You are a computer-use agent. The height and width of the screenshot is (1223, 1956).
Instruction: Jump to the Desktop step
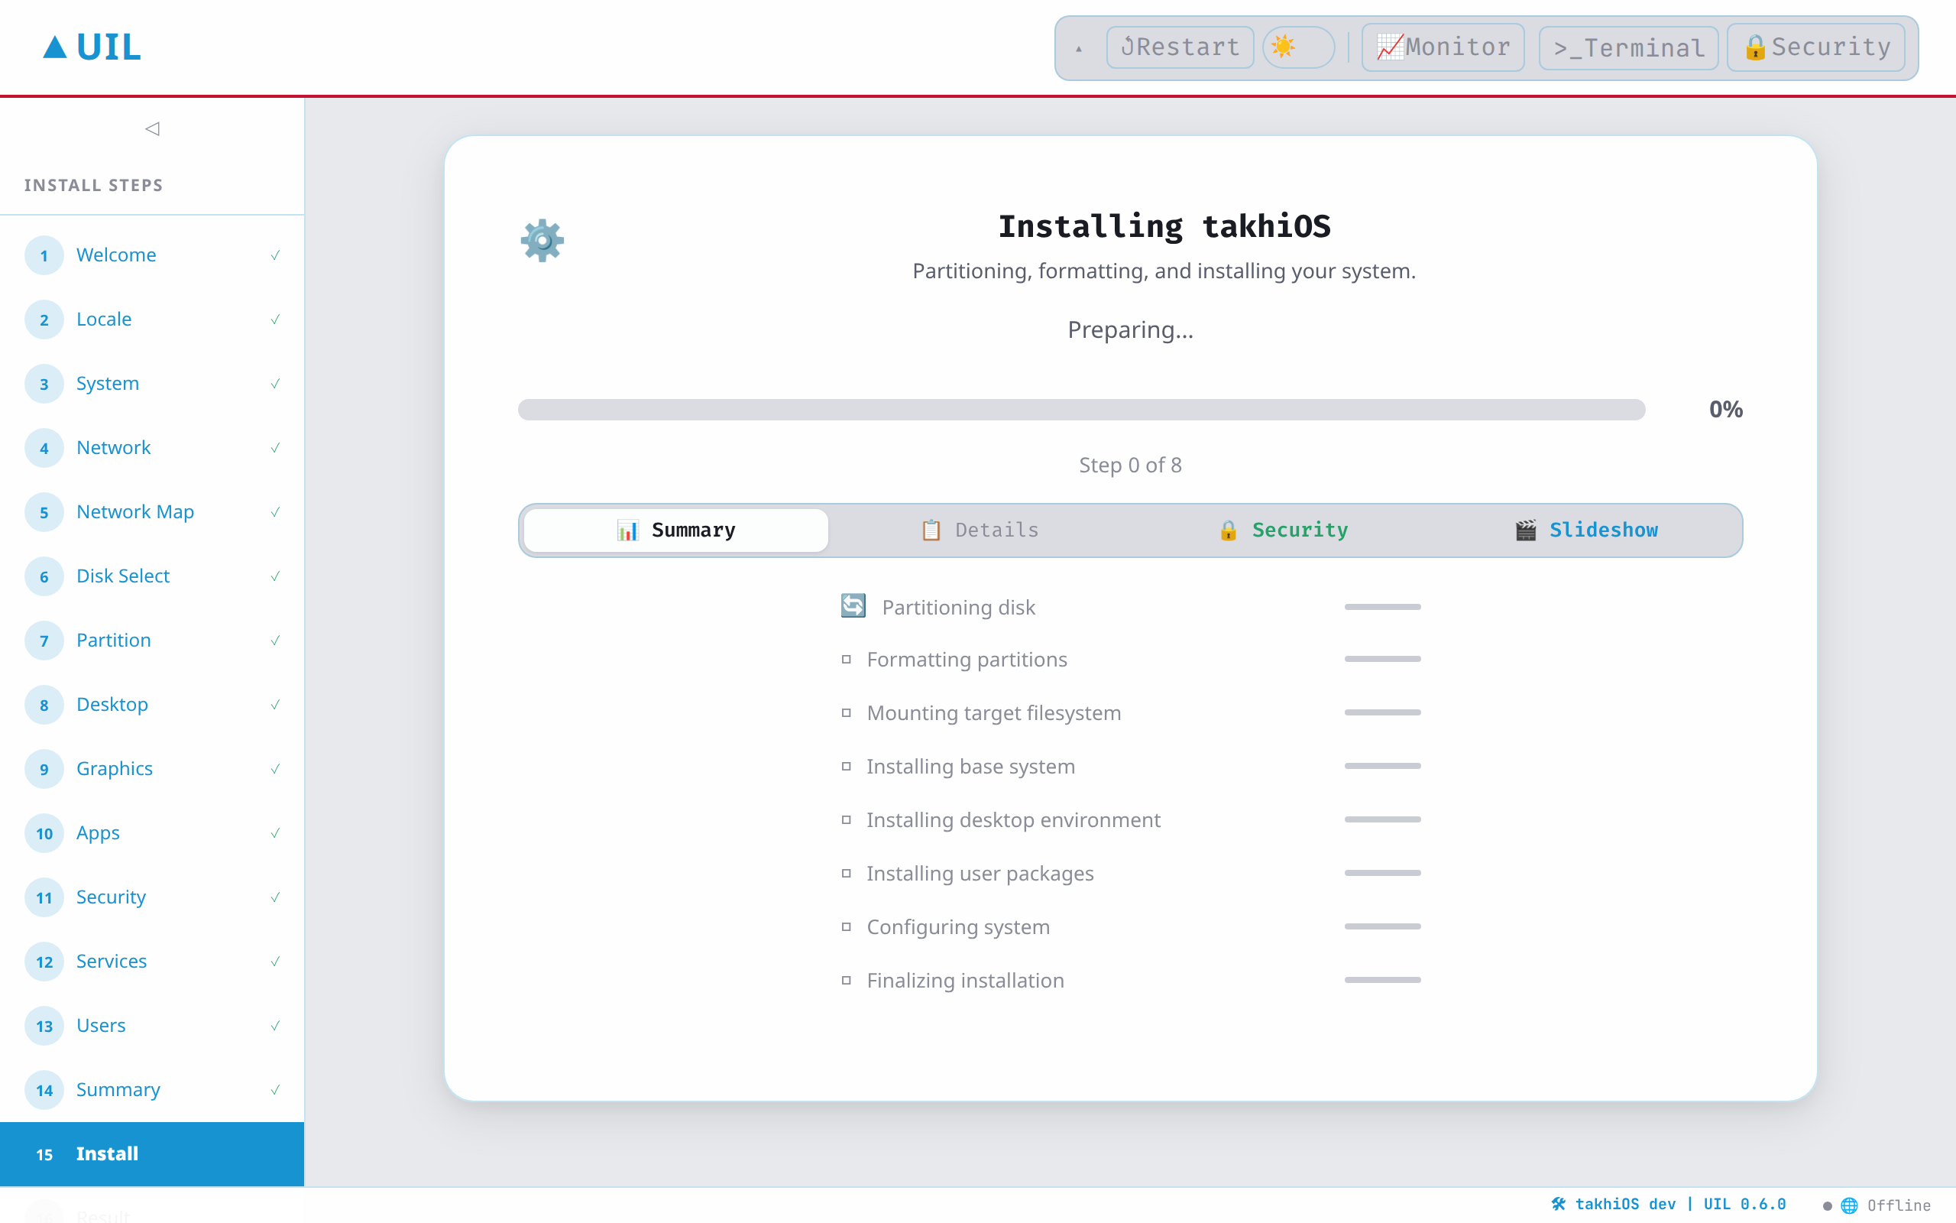(x=152, y=705)
